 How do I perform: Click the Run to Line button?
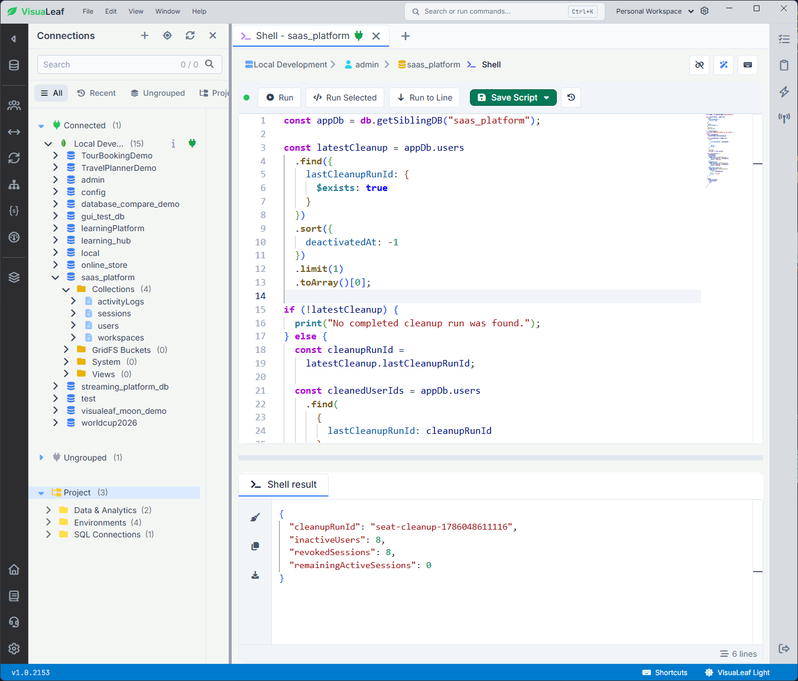tap(425, 98)
